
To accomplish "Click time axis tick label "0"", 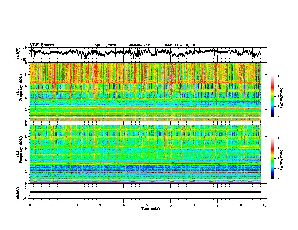I will (x=30, y=205).
